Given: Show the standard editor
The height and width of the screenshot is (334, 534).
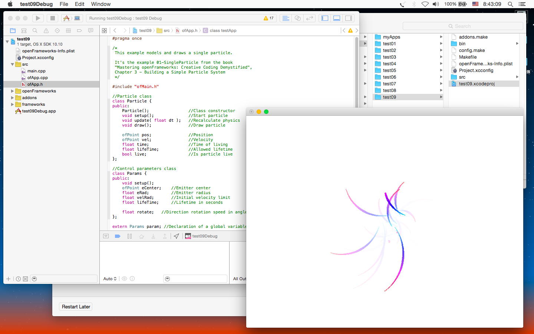Looking at the screenshot, I should click(x=286, y=18).
